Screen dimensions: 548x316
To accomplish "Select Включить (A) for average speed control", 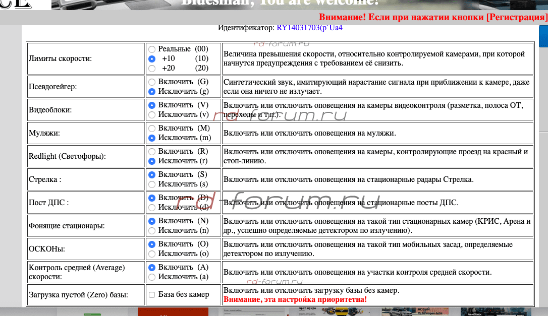I will [152, 268].
